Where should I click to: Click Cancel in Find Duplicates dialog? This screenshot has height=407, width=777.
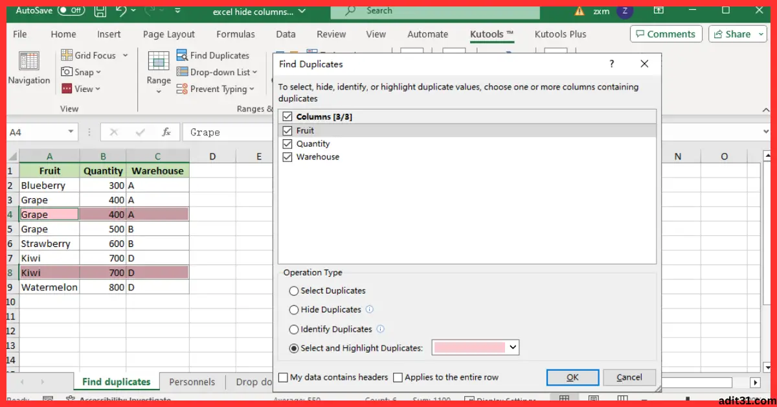click(x=629, y=377)
